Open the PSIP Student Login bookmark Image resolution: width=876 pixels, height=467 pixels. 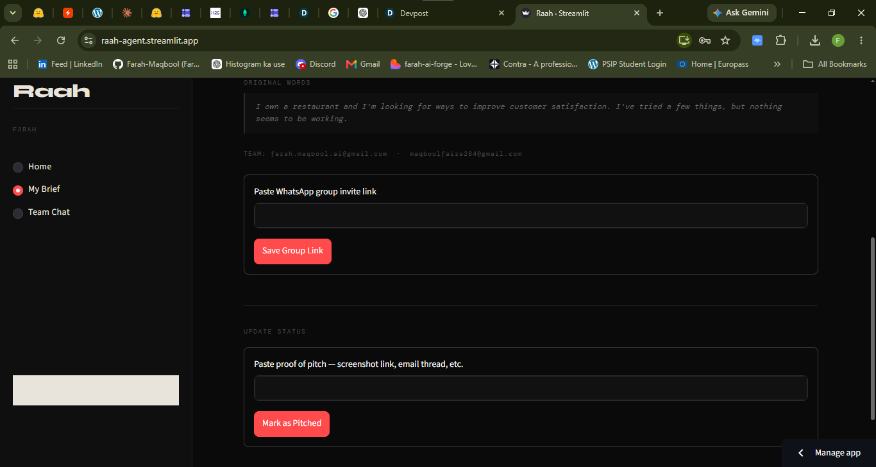pos(627,64)
